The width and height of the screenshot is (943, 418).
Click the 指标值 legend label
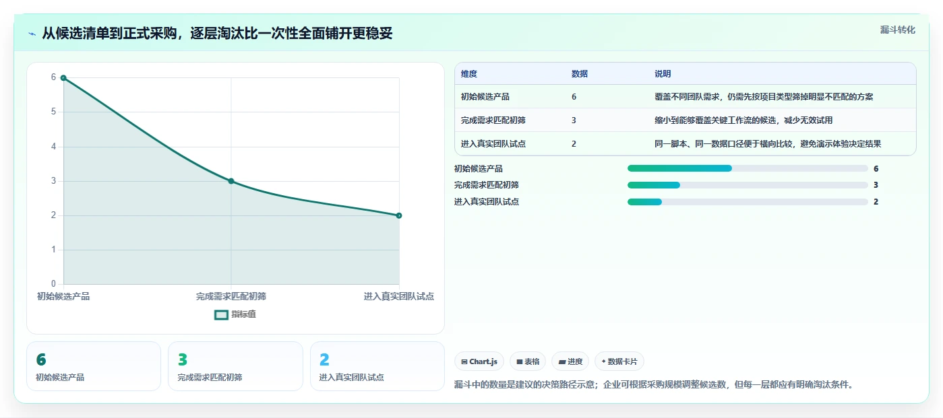click(x=243, y=314)
